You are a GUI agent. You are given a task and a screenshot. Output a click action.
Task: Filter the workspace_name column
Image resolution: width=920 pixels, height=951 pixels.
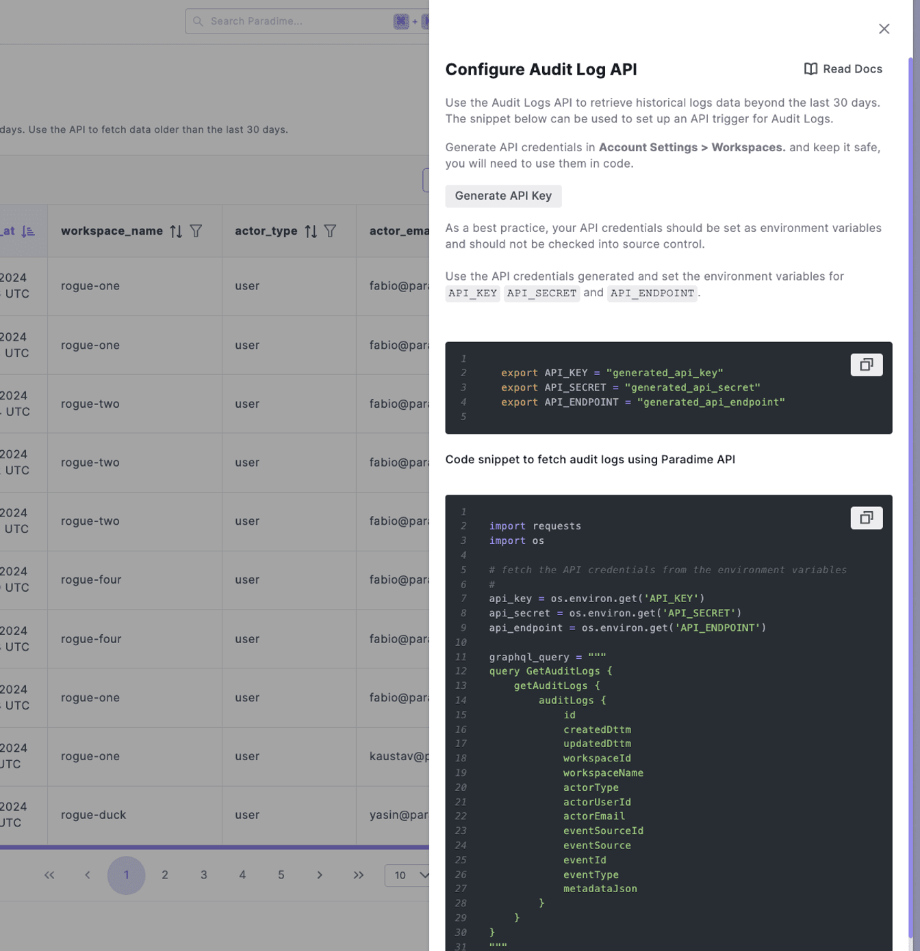[196, 231]
